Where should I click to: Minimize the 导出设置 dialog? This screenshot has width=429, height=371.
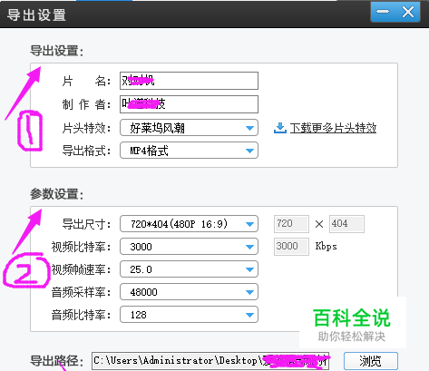[383, 12]
